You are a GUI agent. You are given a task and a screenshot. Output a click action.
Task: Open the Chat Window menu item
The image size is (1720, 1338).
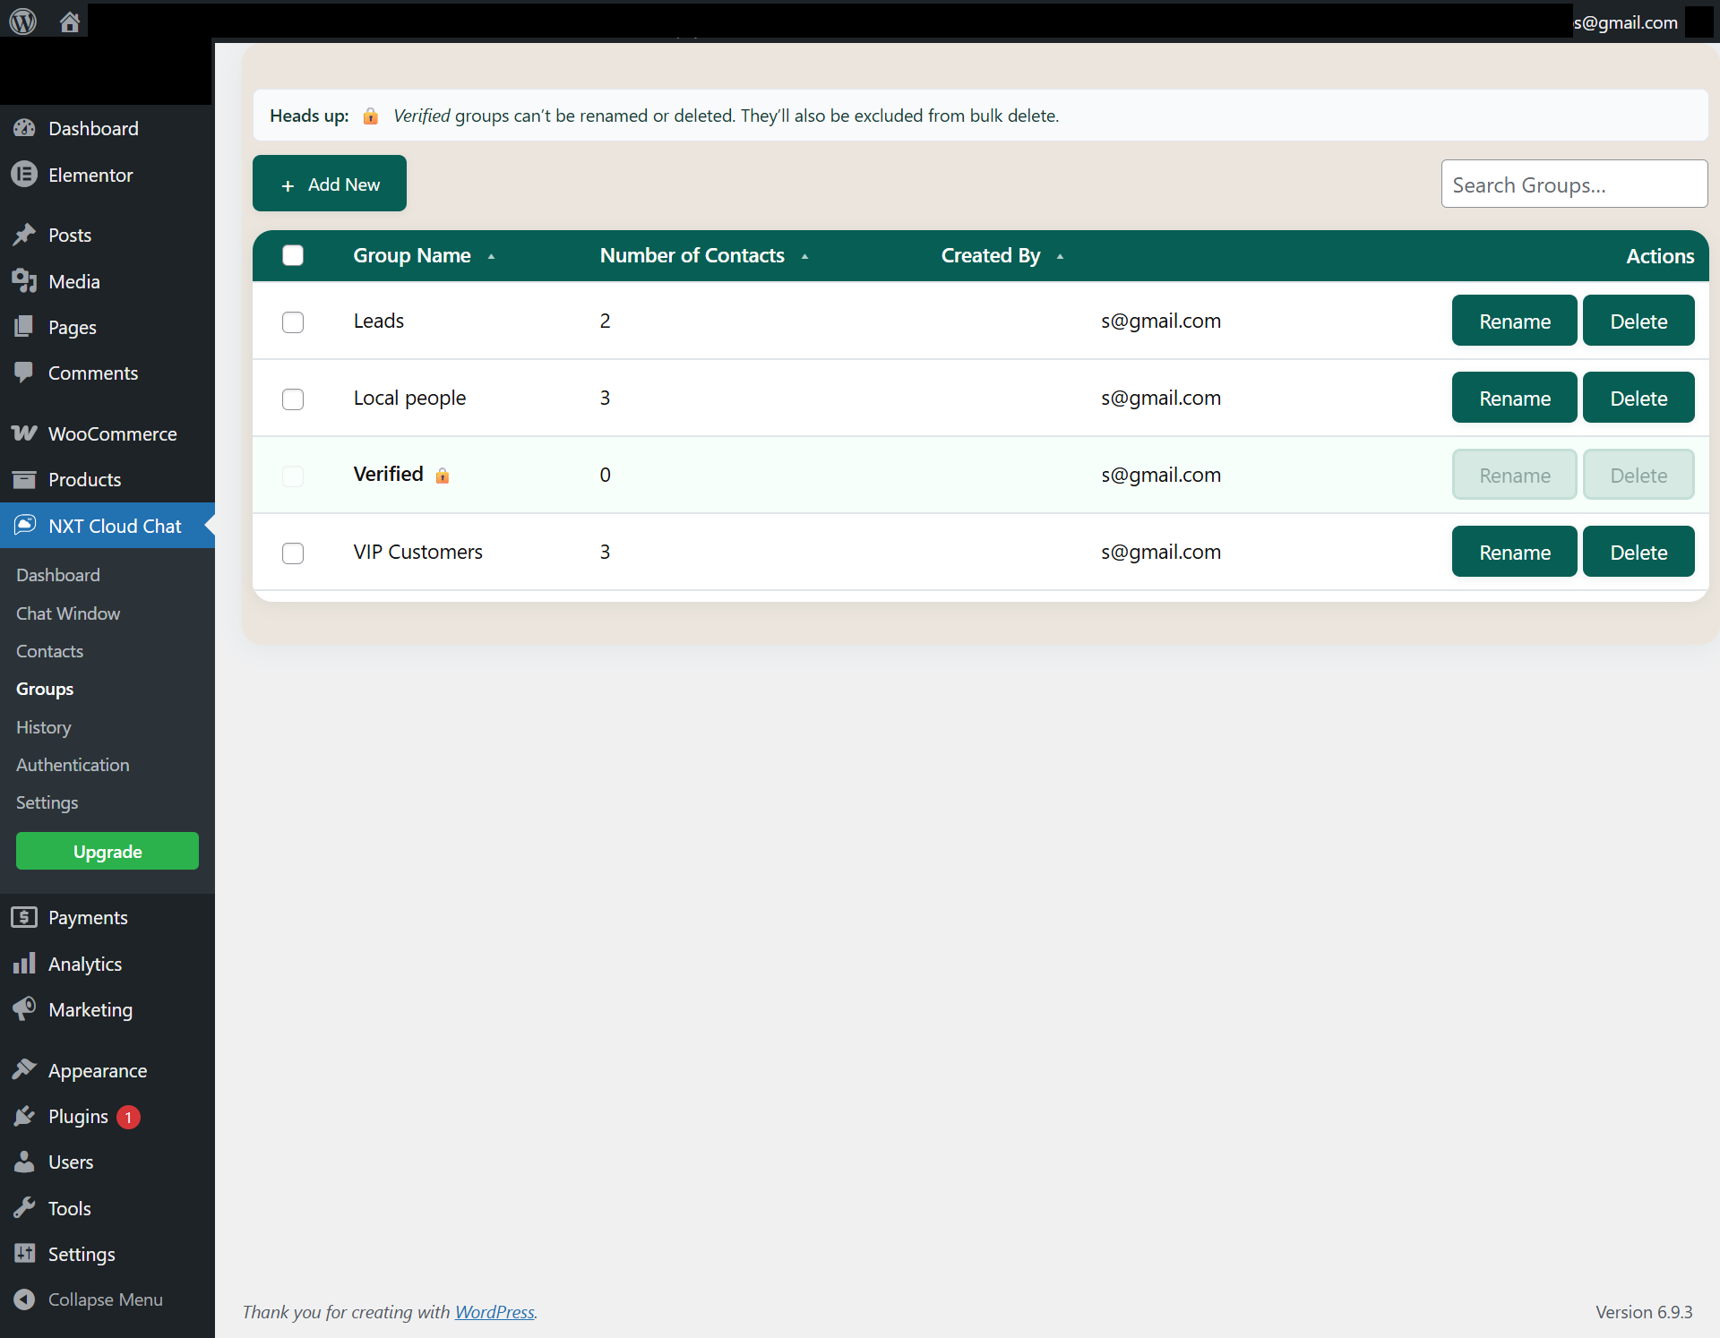[x=67, y=613]
